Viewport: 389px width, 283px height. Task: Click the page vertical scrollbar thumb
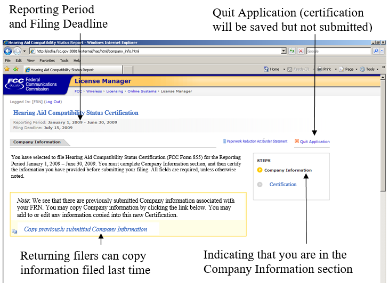(383, 136)
